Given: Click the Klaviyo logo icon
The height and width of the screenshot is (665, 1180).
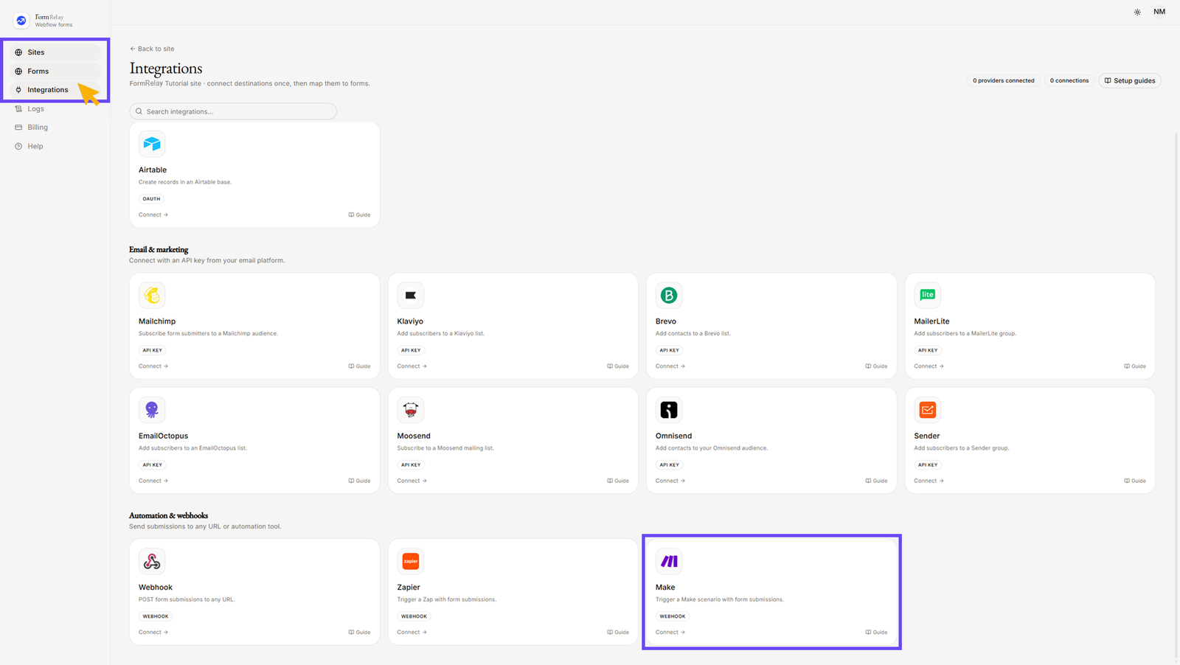Looking at the screenshot, I should [411, 295].
